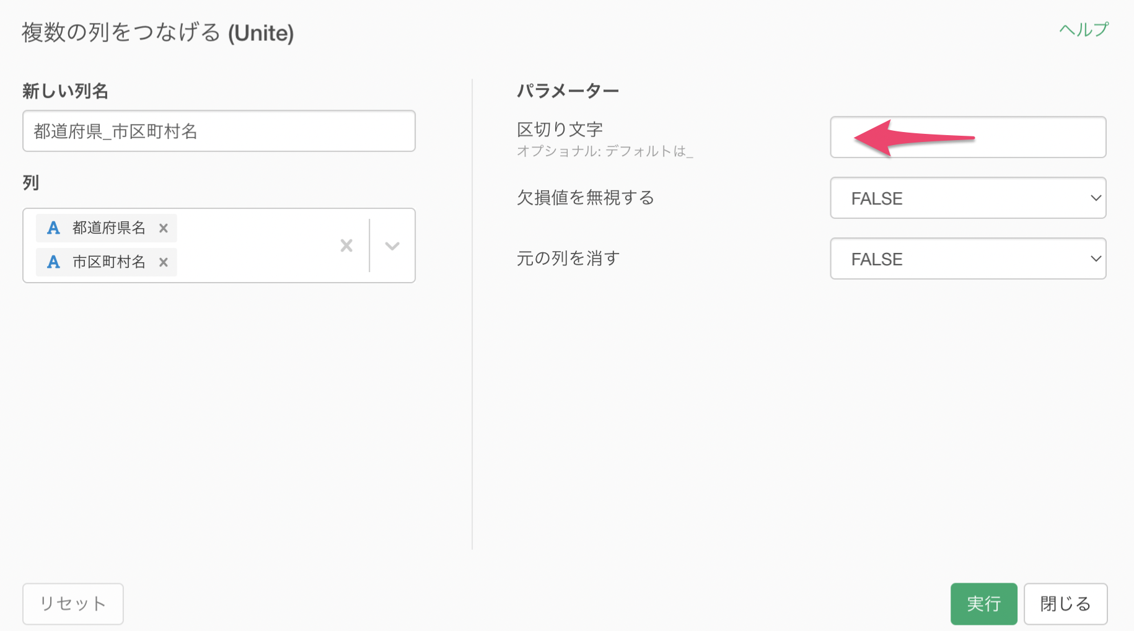Screen dimensions: 1134x631
Task: Click the 欠損値を無視する parameter label
Action: pyautogui.click(x=586, y=198)
